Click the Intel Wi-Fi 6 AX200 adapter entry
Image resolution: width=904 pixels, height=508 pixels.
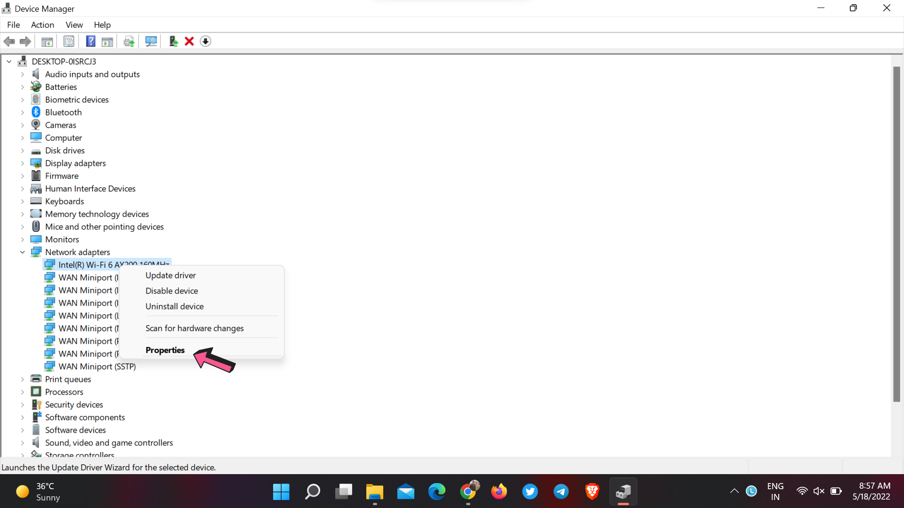(x=113, y=263)
